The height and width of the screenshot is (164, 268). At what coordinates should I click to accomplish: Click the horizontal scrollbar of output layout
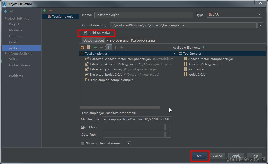pyautogui.click(x=120, y=108)
